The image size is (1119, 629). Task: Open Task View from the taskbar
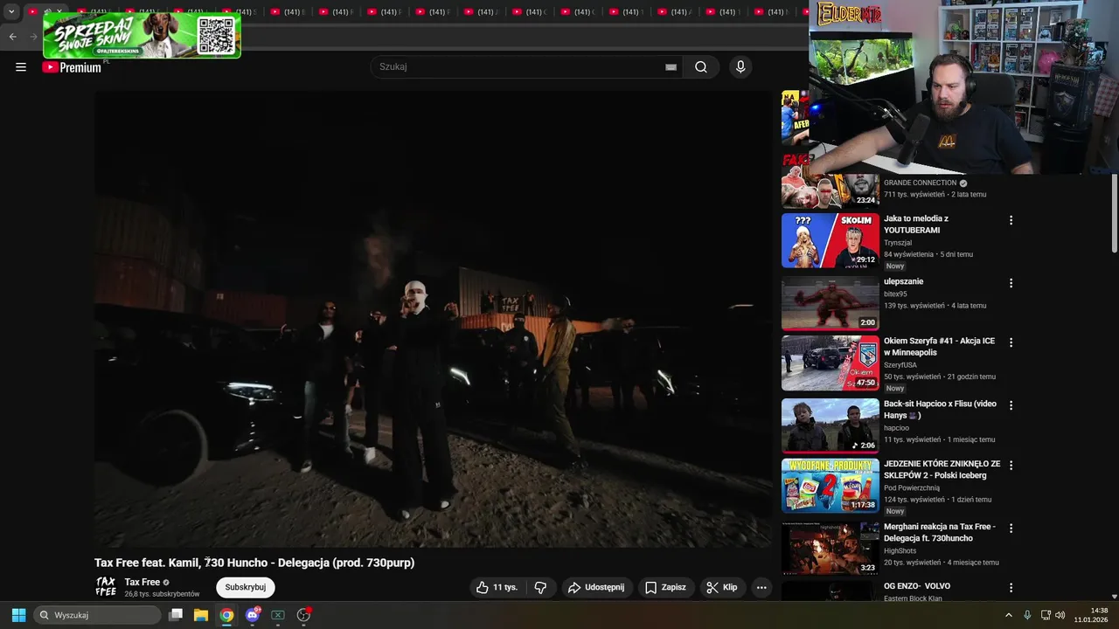tap(176, 615)
